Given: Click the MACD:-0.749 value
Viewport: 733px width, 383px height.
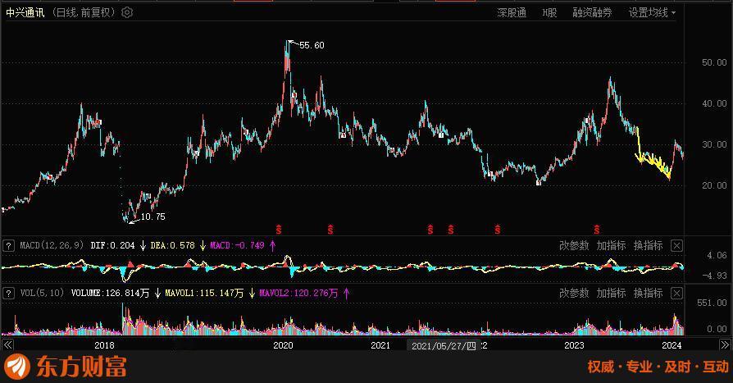Looking at the screenshot, I should pyautogui.click(x=237, y=245).
